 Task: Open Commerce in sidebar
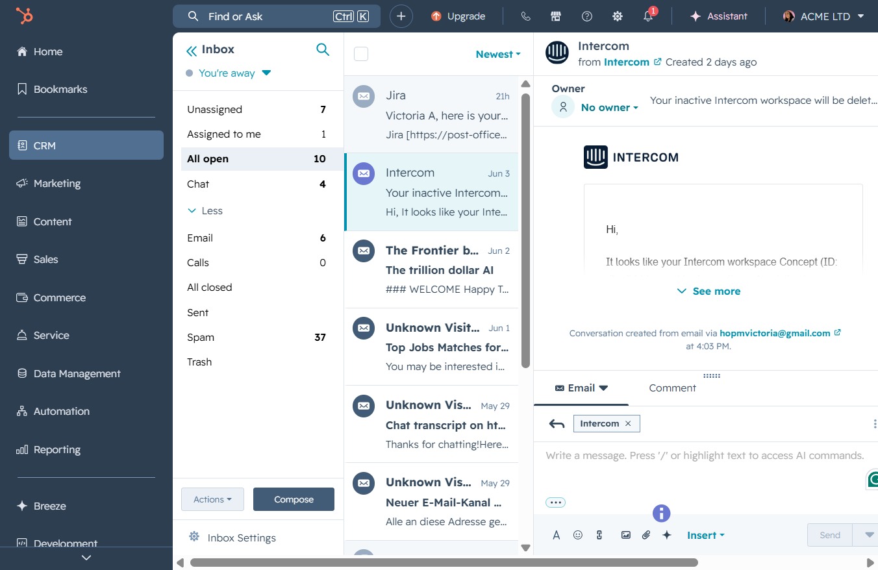[x=86, y=297]
